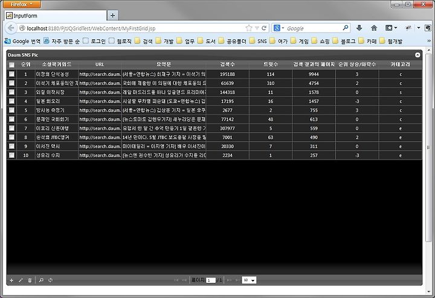Toggle the select-all header checkbox
Image resolution: width=435 pixels, height=298 pixels.
(x=11, y=65)
